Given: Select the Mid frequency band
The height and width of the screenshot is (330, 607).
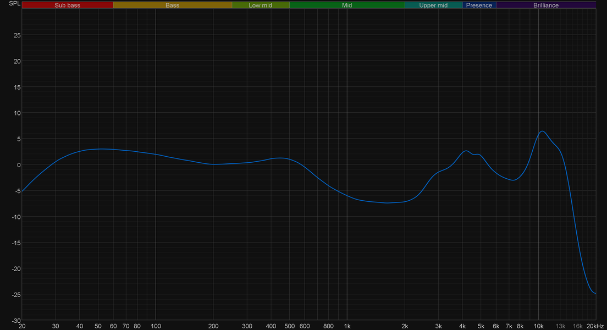Looking at the screenshot, I should click(x=347, y=5).
